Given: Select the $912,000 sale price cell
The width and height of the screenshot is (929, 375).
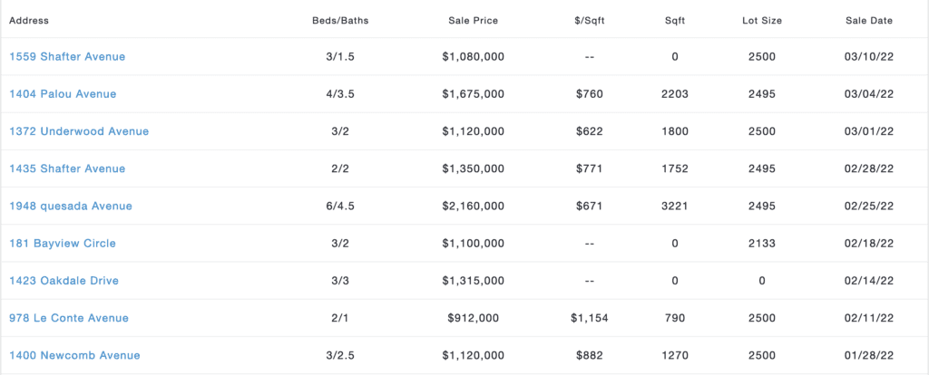Looking at the screenshot, I should [474, 318].
